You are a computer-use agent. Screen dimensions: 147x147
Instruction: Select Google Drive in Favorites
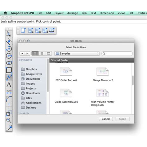pyautogui.click(x=32, y=74)
